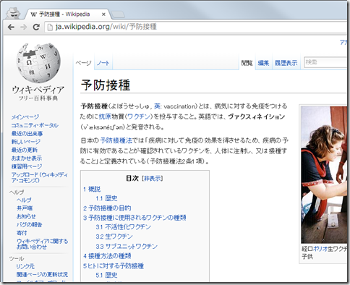Image resolution: width=350 pixels, height=285 pixels.
Task: Open the 英 language link
Action: click(x=157, y=106)
